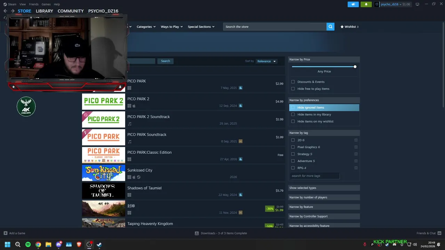The width and height of the screenshot is (445, 250).
Task: Click the magnifier search button in store bar
Action: click(330, 27)
